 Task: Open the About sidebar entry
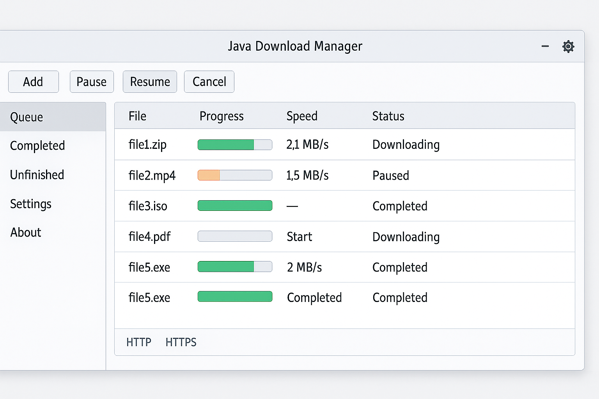pos(26,233)
